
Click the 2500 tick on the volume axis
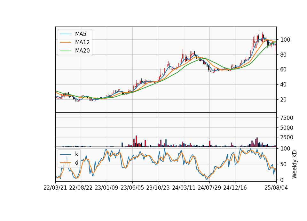pyautogui.click(x=287, y=137)
